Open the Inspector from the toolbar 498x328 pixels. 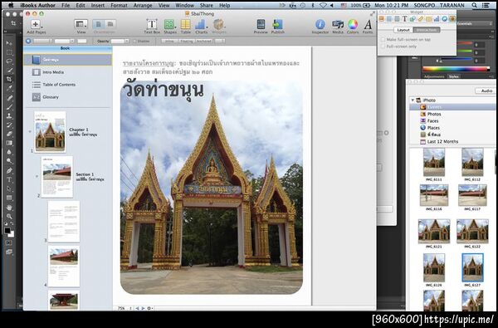click(320, 27)
